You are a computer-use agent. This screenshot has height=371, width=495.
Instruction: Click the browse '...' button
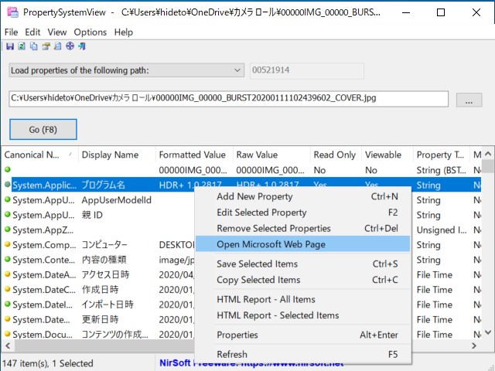pyautogui.click(x=469, y=100)
